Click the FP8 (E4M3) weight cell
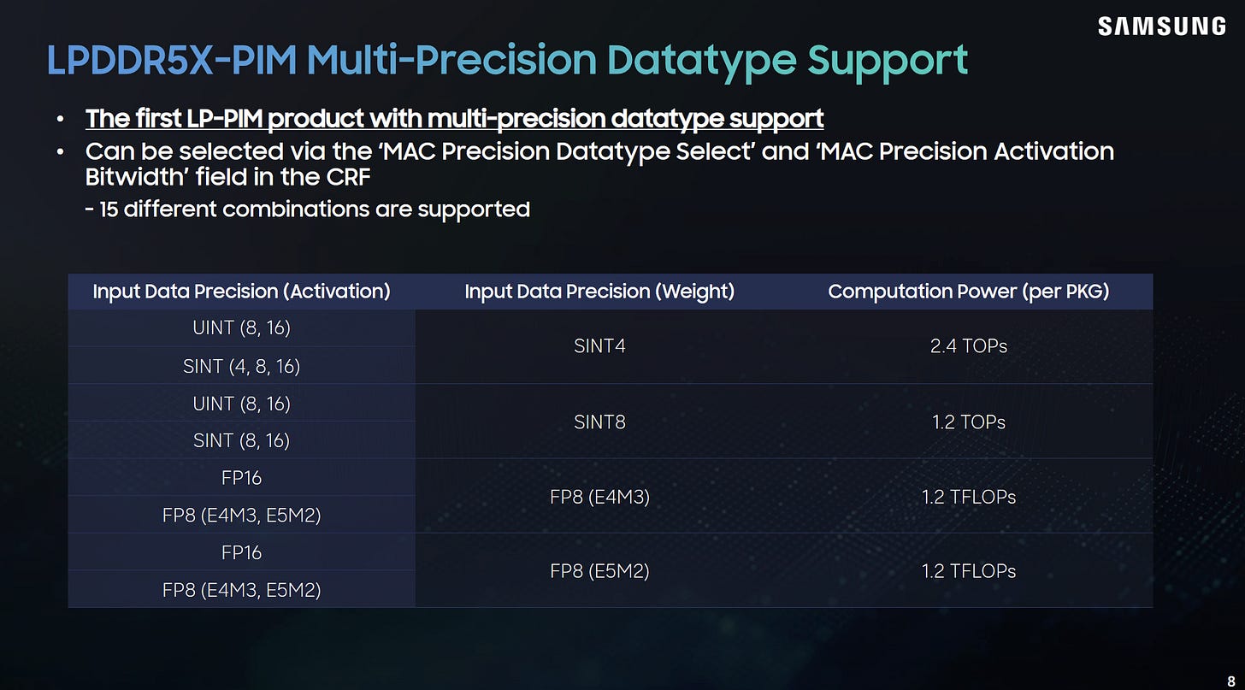 point(599,496)
